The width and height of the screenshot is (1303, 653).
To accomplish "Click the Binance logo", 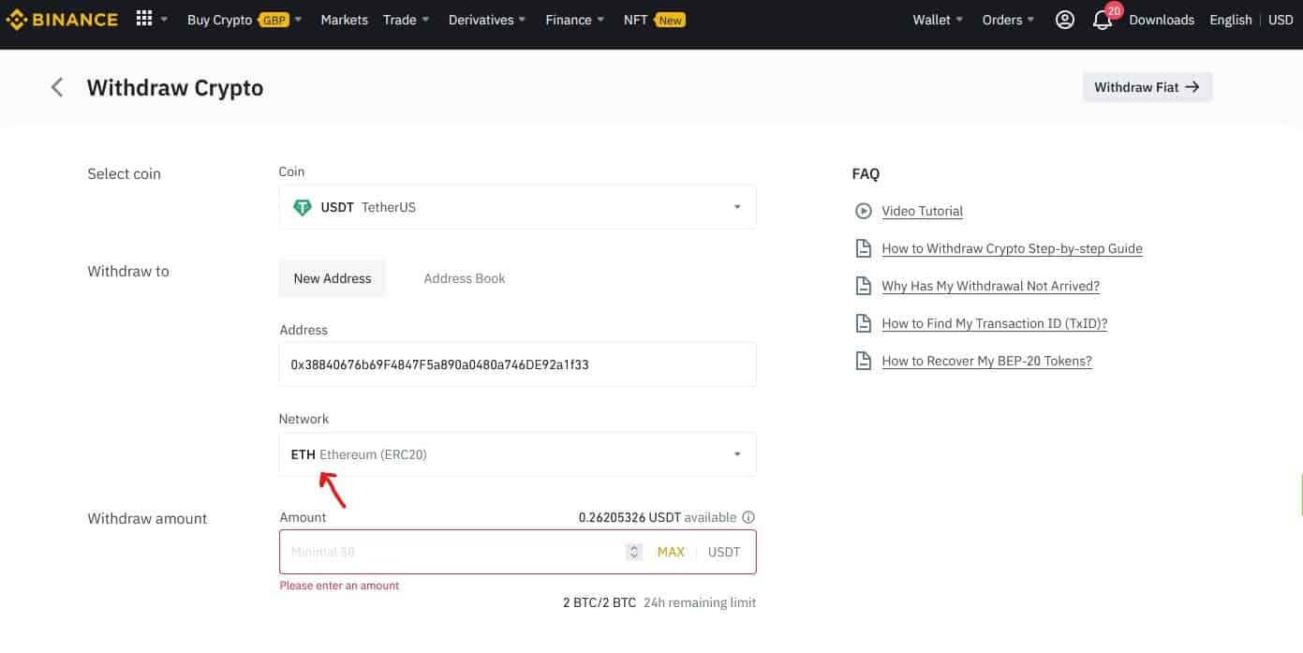I will tap(63, 20).
